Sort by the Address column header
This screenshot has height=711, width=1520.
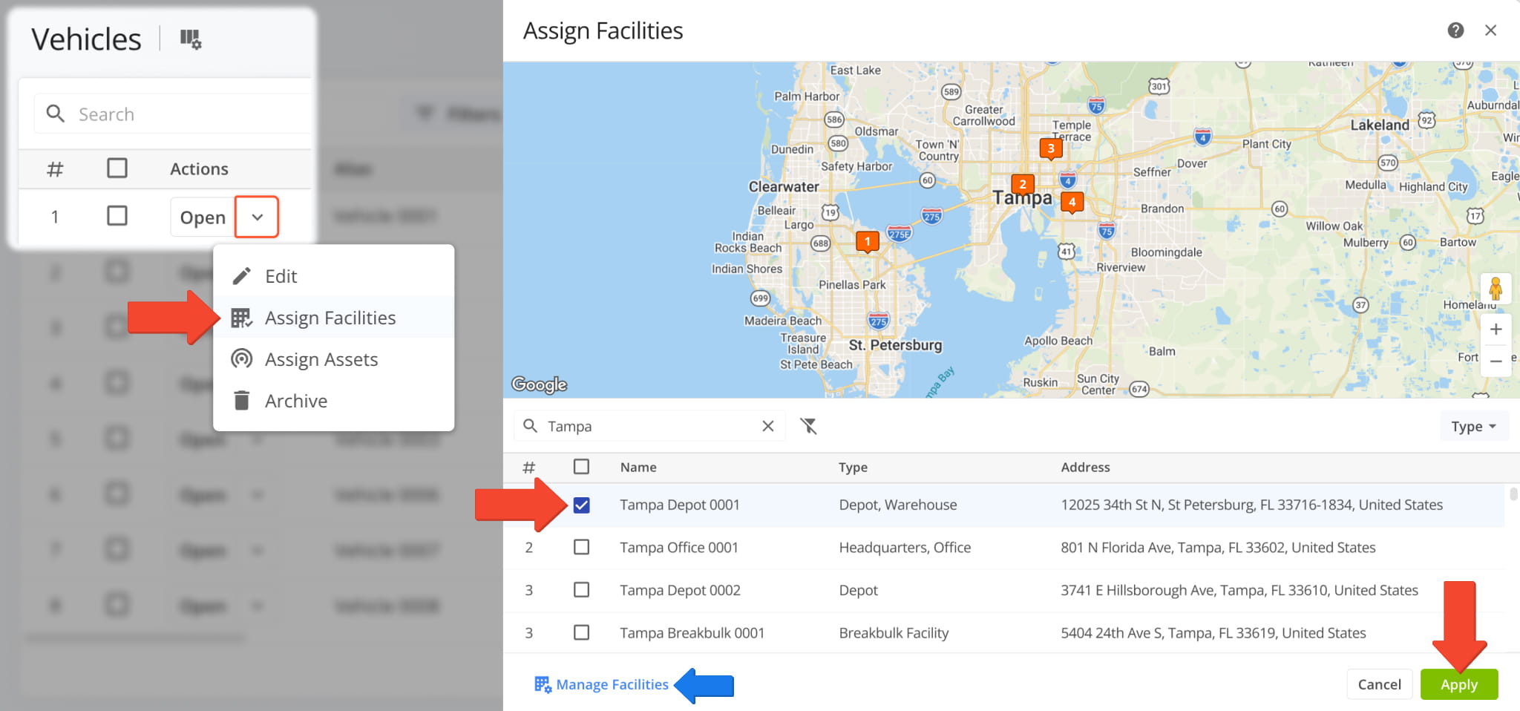[x=1085, y=467]
